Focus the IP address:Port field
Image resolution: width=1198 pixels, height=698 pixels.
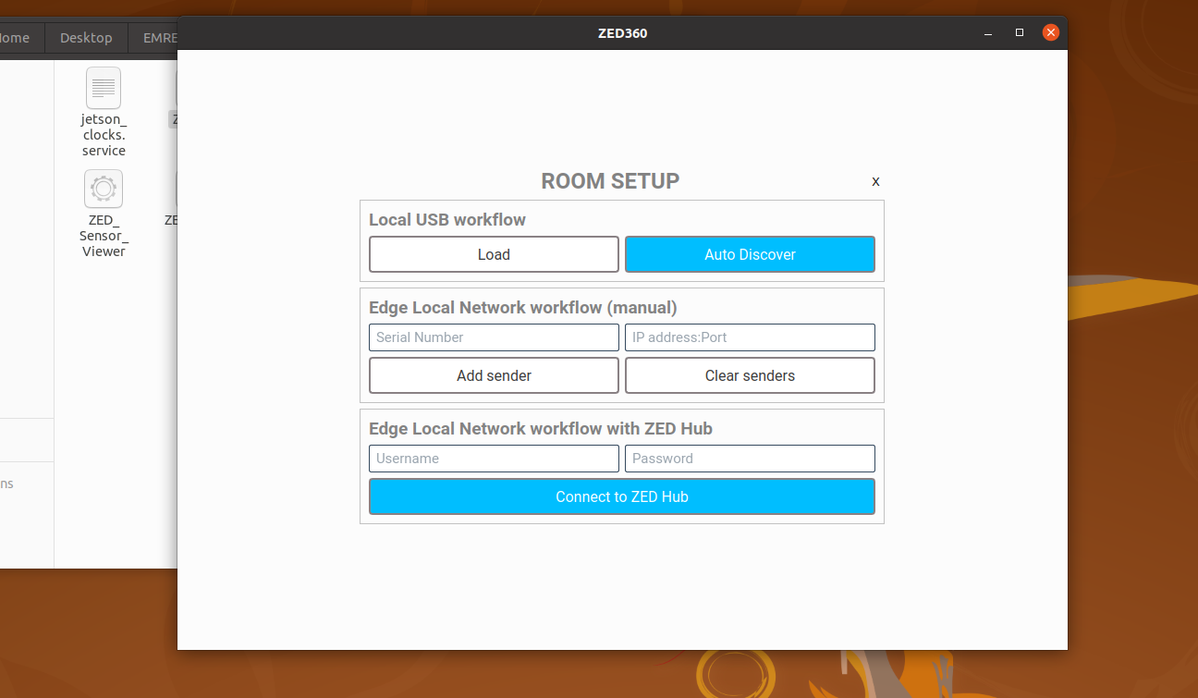(750, 337)
